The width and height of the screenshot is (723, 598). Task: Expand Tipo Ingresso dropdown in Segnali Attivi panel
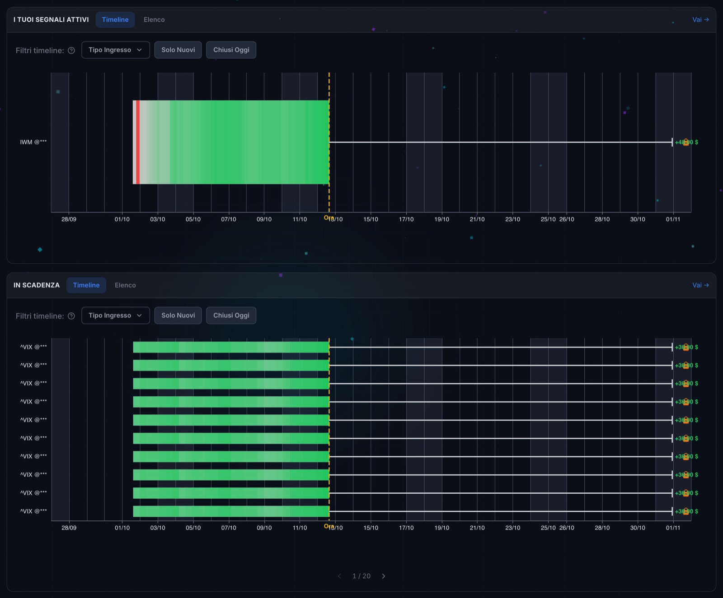116,50
